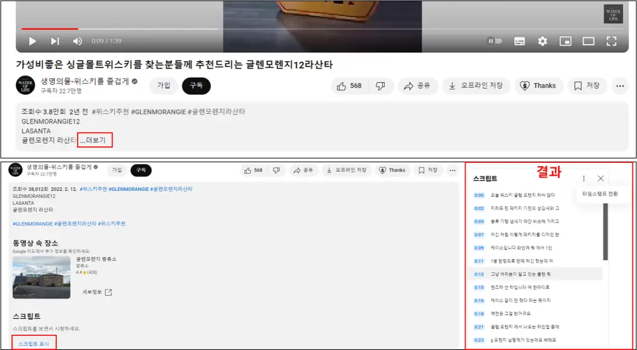Click the 글렌모렌지 증류소 place name

(x=96, y=259)
